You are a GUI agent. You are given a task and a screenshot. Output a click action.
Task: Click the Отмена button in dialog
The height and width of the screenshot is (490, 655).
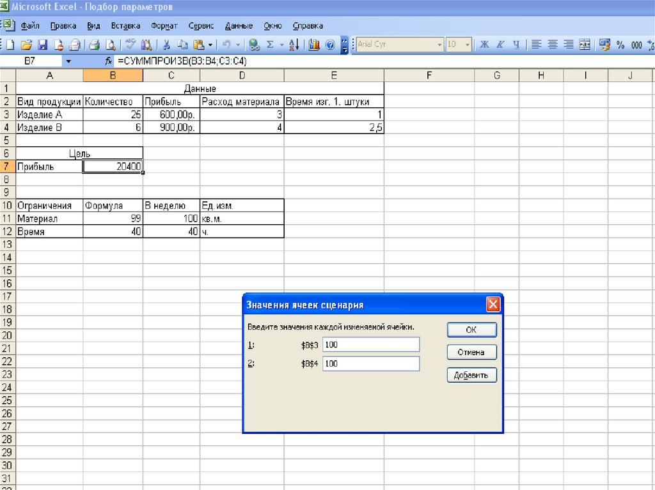471,353
